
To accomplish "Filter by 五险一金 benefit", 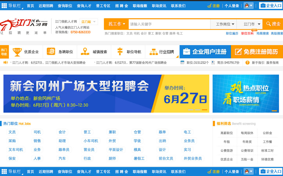I will point(247,159).
